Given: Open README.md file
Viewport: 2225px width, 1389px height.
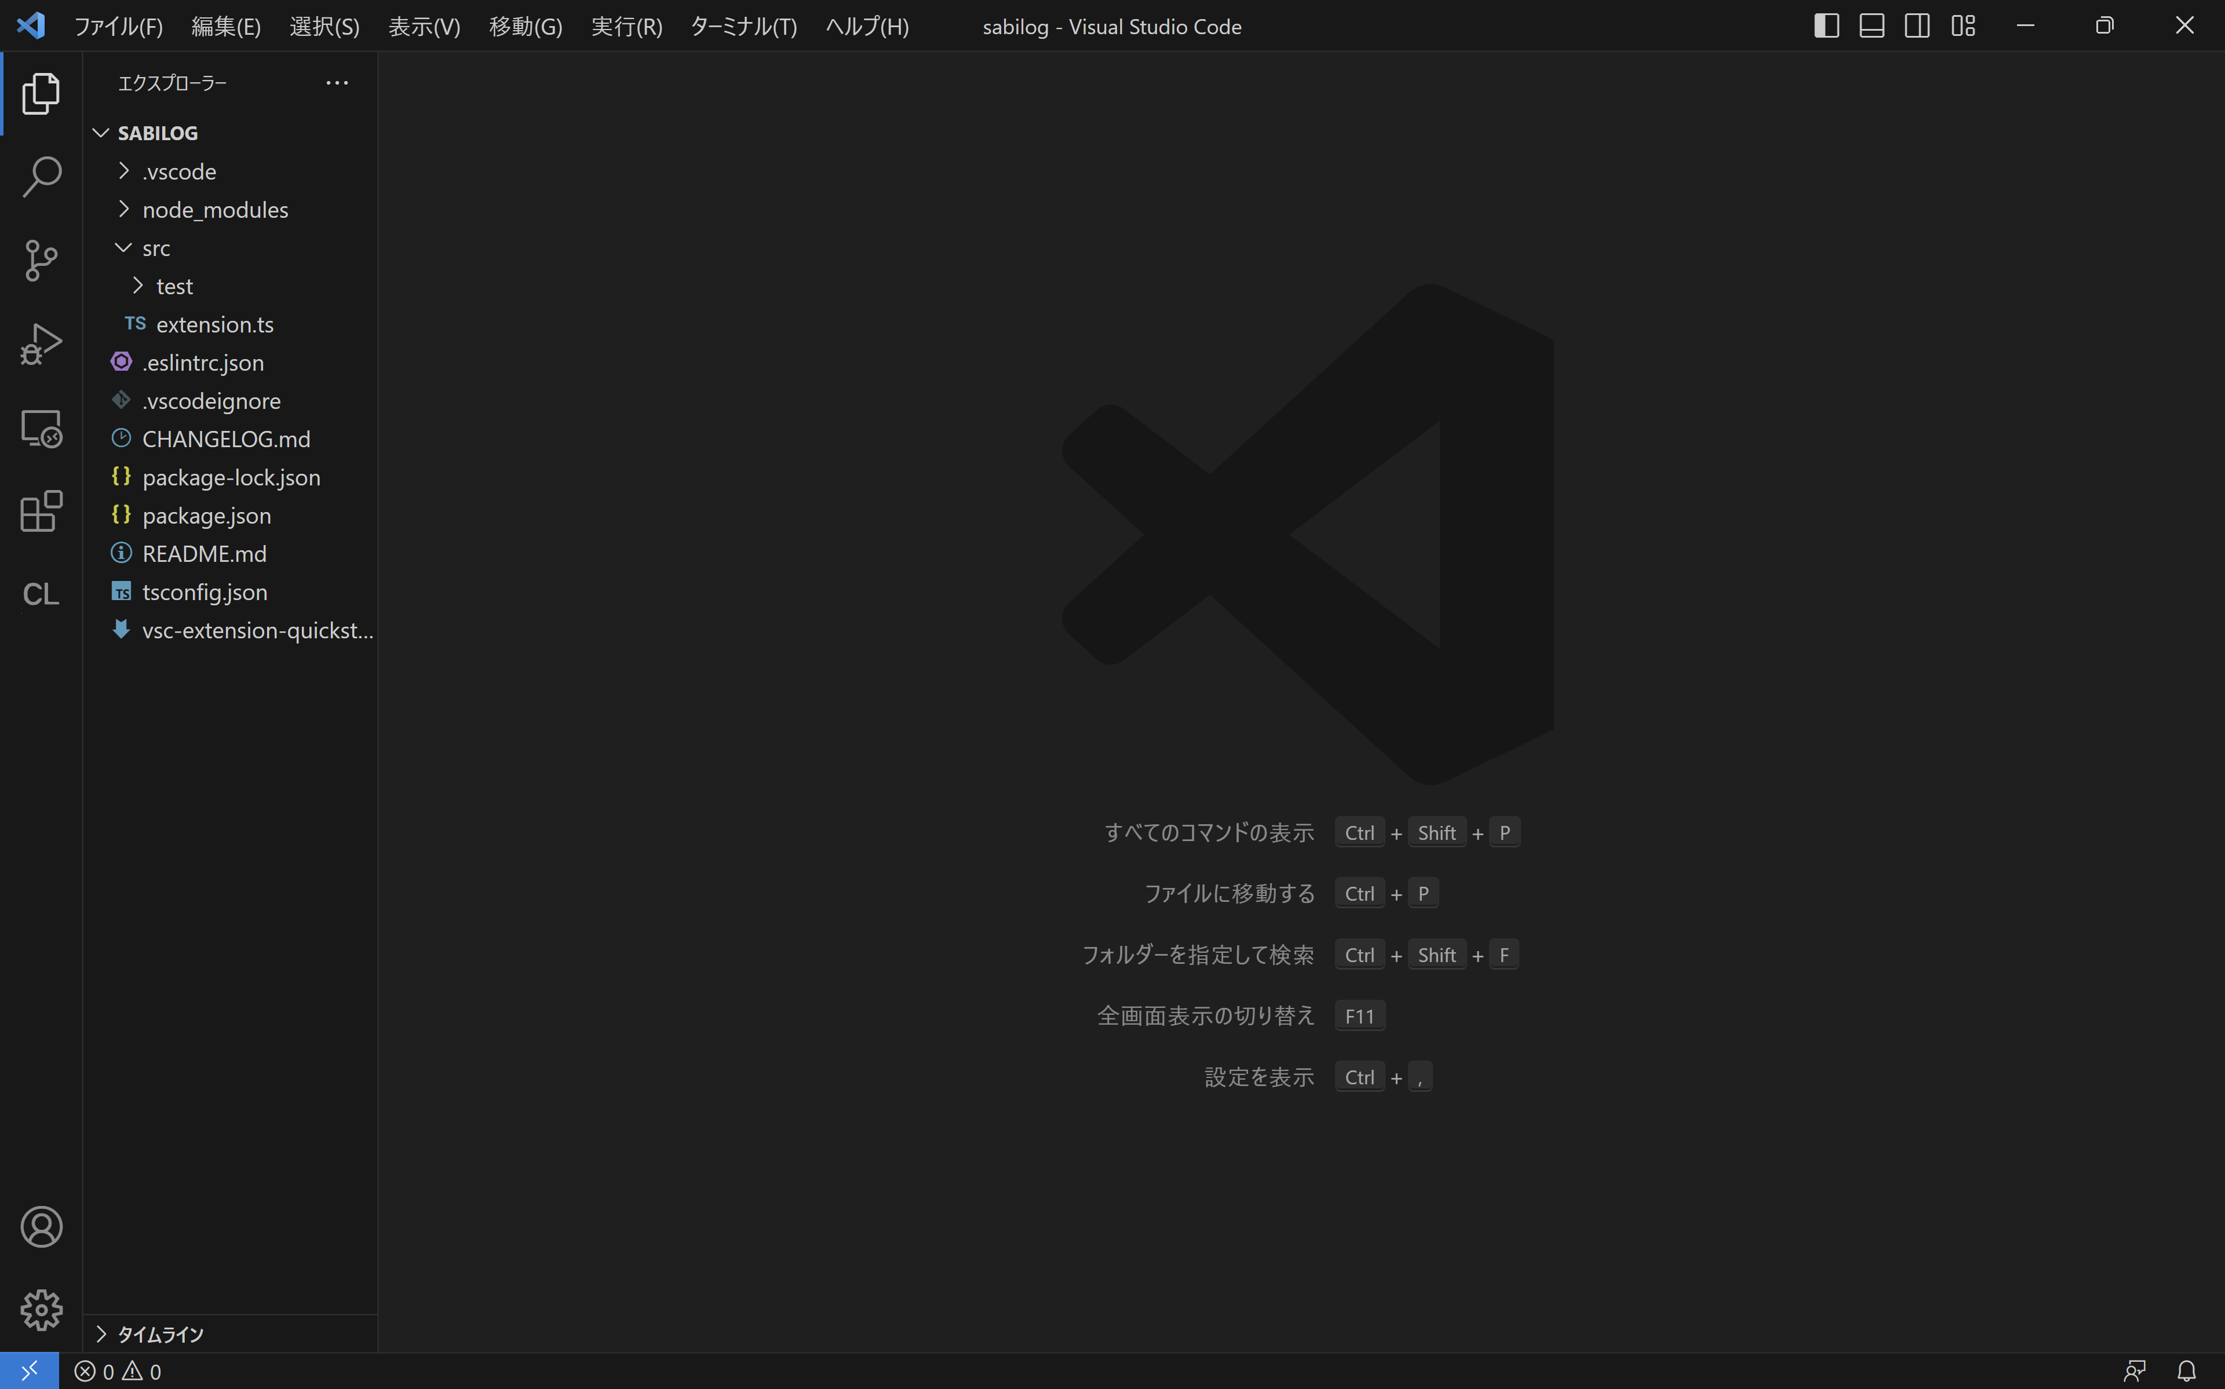Looking at the screenshot, I should tap(229, 554).
